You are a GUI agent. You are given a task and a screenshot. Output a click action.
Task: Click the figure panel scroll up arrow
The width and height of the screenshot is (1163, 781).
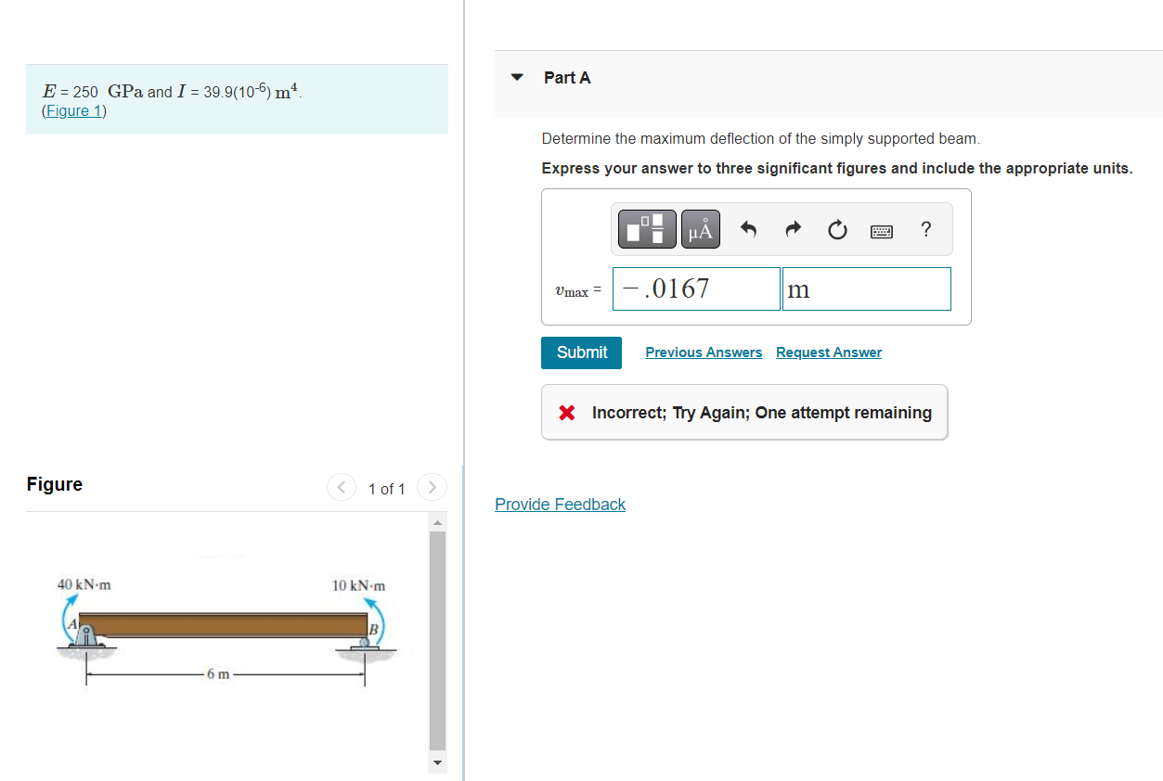(x=437, y=522)
